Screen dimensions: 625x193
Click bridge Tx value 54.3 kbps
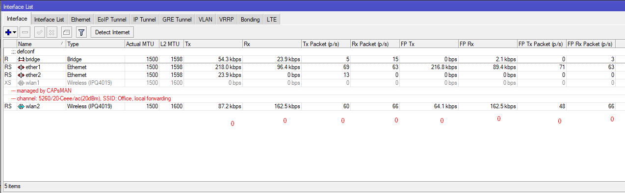click(230, 59)
